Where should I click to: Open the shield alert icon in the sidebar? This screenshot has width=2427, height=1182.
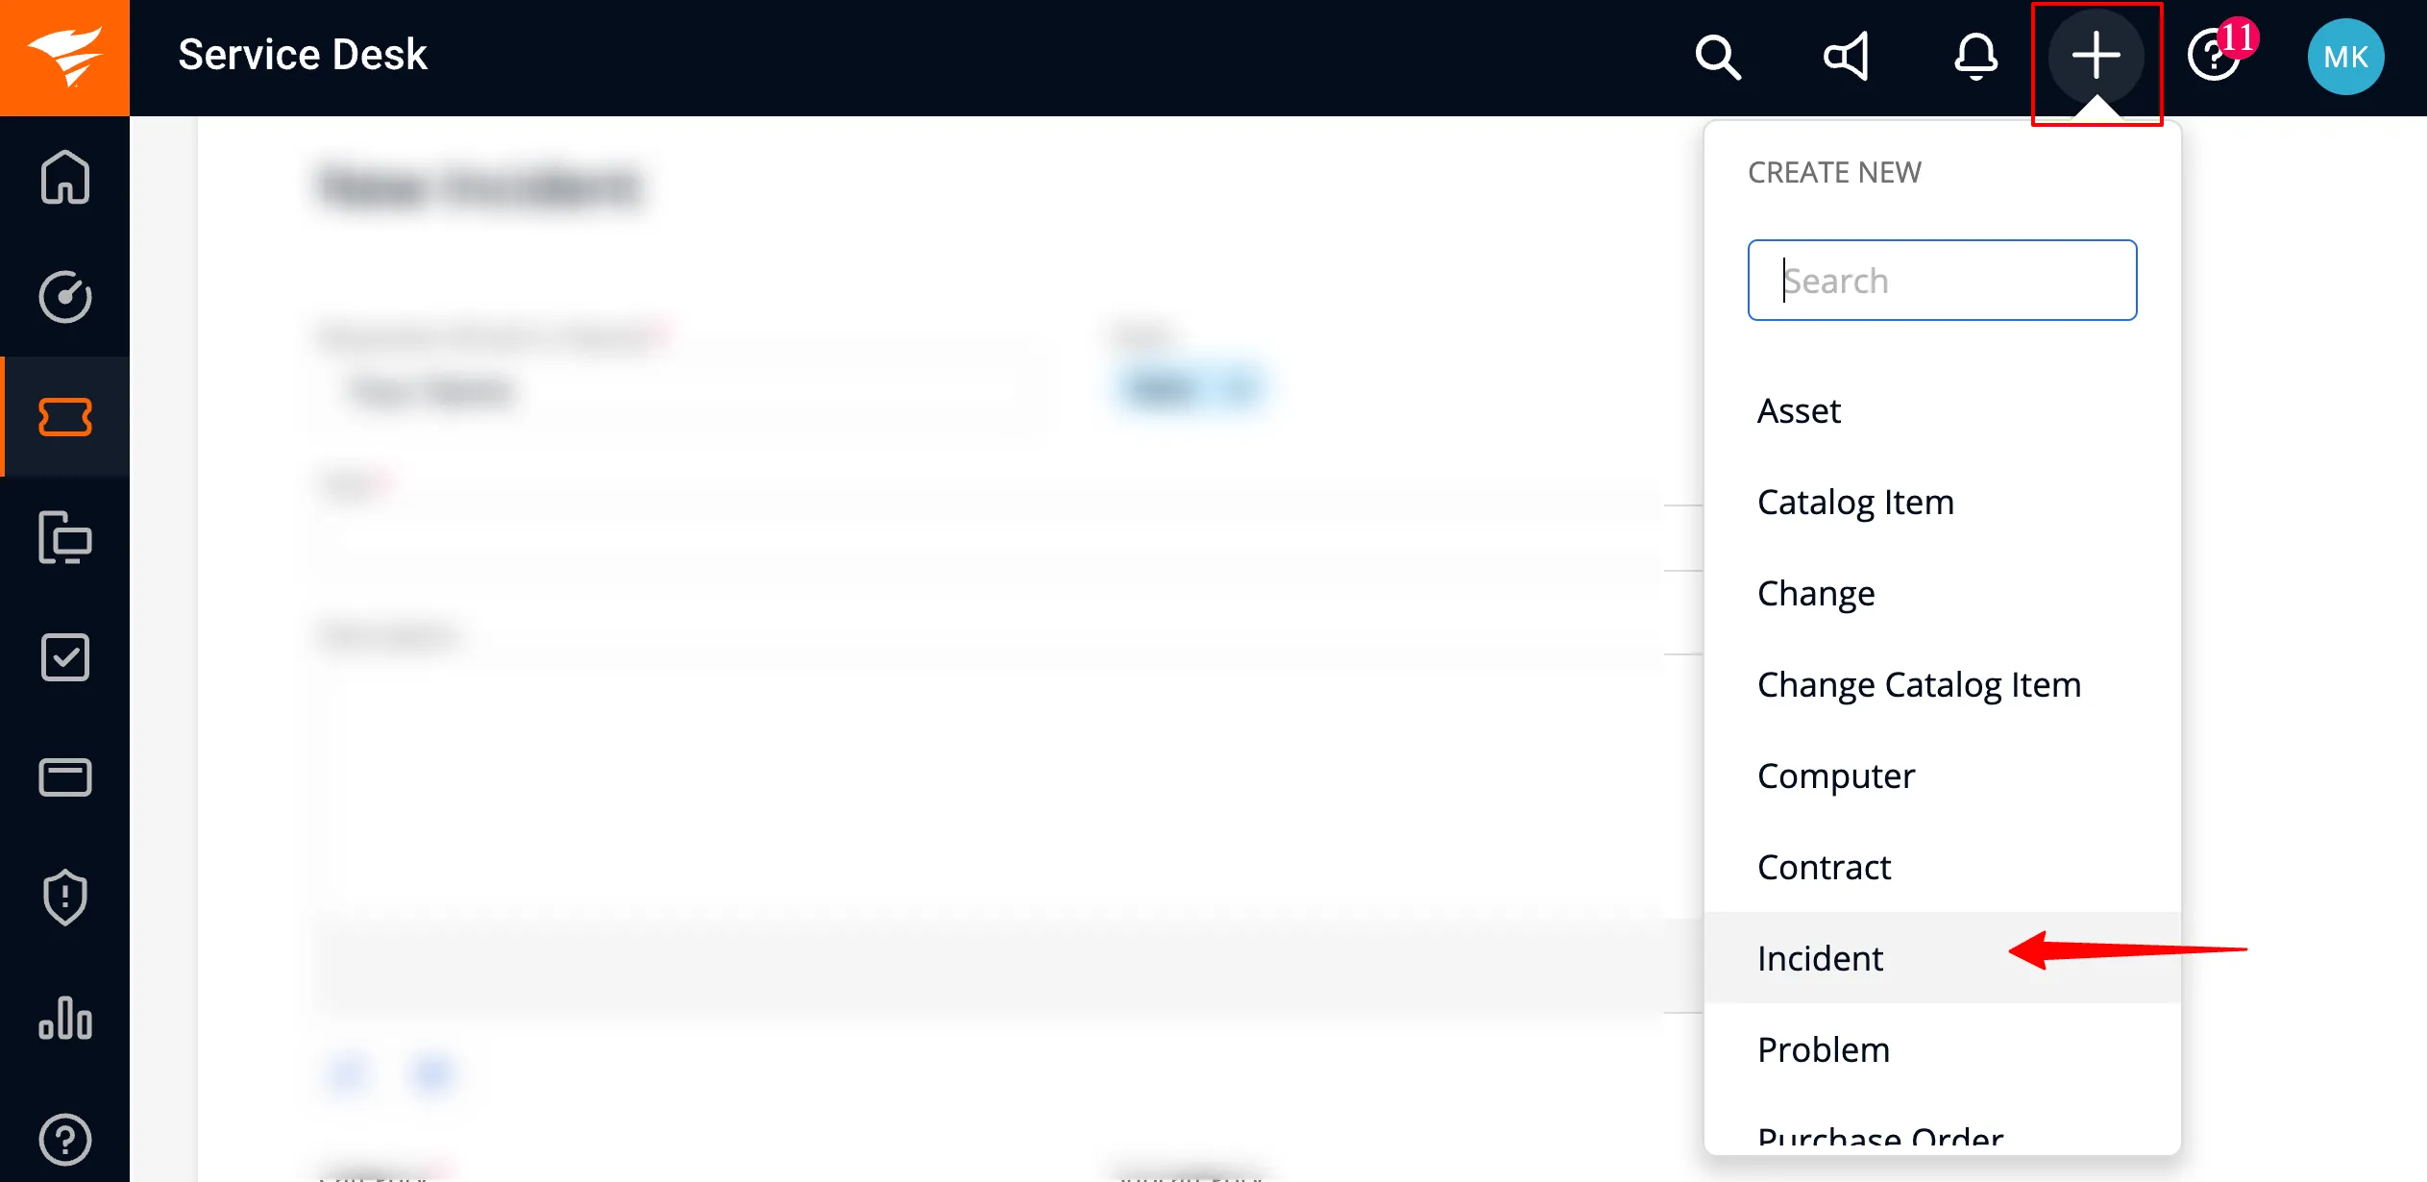[x=65, y=898]
